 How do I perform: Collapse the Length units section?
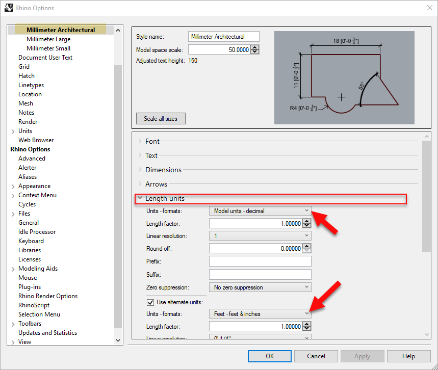(x=140, y=198)
